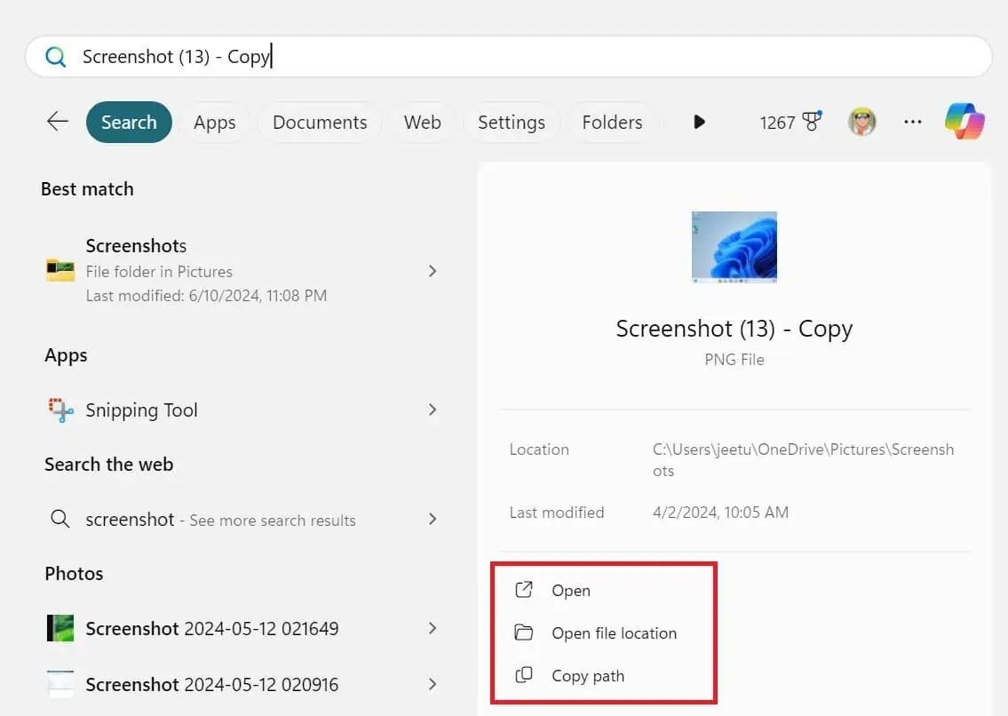
Task: Click the Open file location folder icon
Action: 524,632
